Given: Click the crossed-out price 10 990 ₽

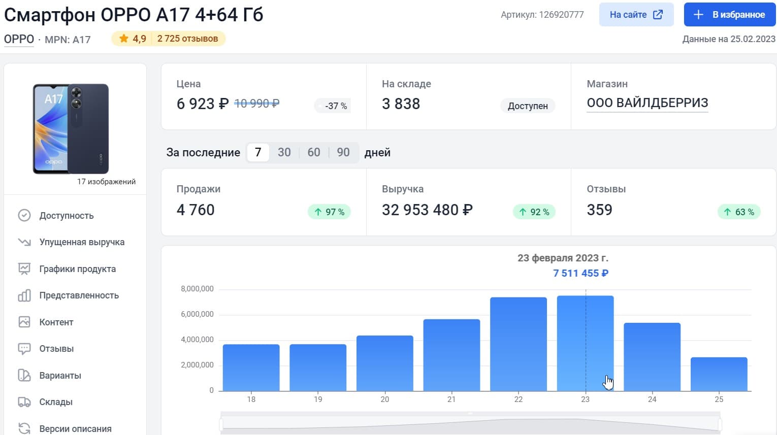Looking at the screenshot, I should 256,104.
